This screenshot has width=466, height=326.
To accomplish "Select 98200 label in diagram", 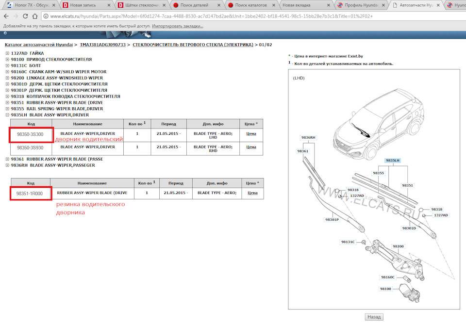I will tap(398, 246).
